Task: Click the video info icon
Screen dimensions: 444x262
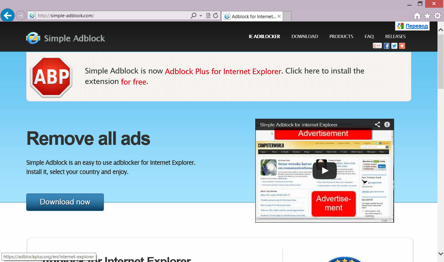Action: (x=387, y=125)
